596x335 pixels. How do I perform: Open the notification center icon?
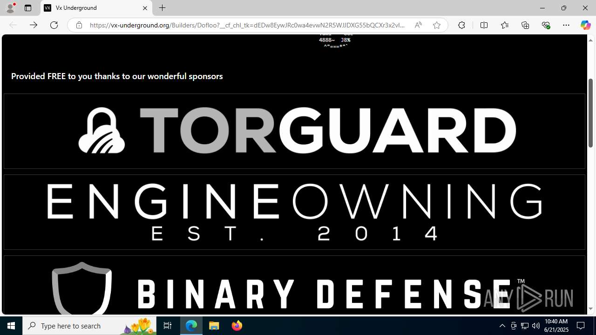point(581,326)
